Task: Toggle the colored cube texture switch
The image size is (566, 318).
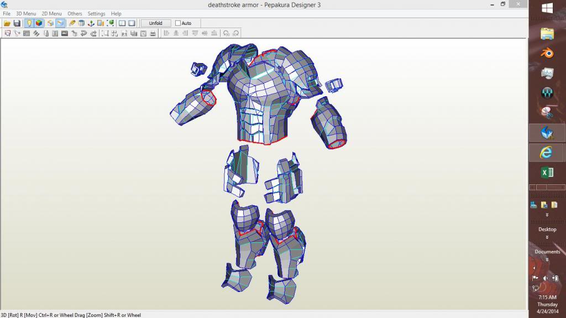Action: coord(39,23)
